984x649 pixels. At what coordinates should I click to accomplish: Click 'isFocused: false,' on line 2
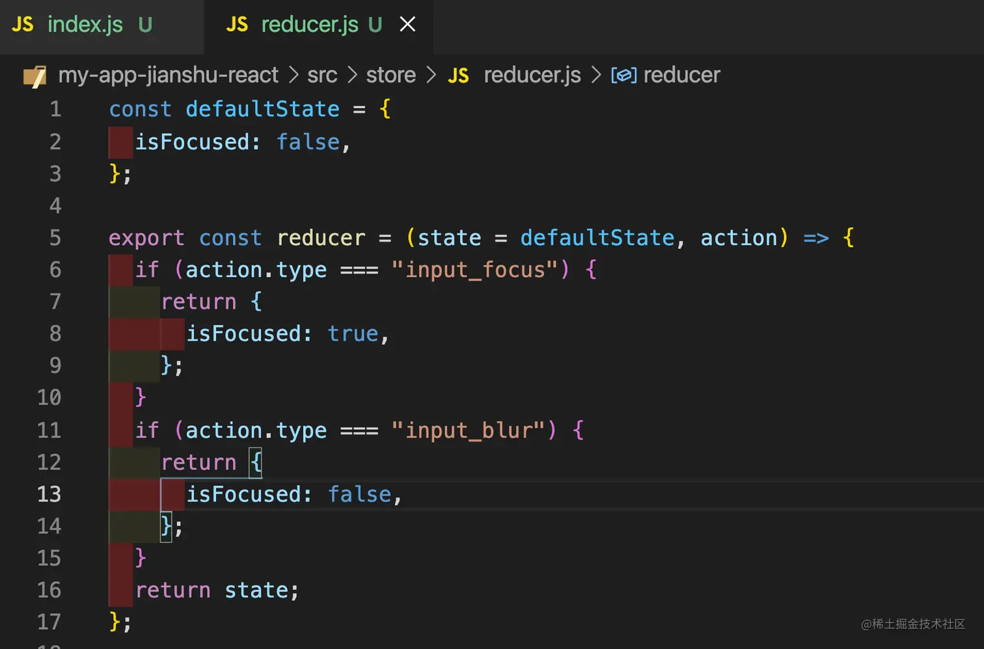pos(243,142)
